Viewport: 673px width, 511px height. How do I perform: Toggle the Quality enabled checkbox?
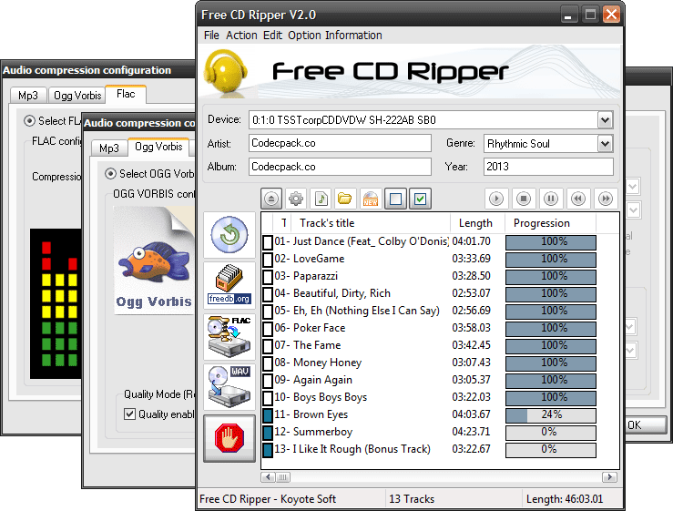pos(129,414)
